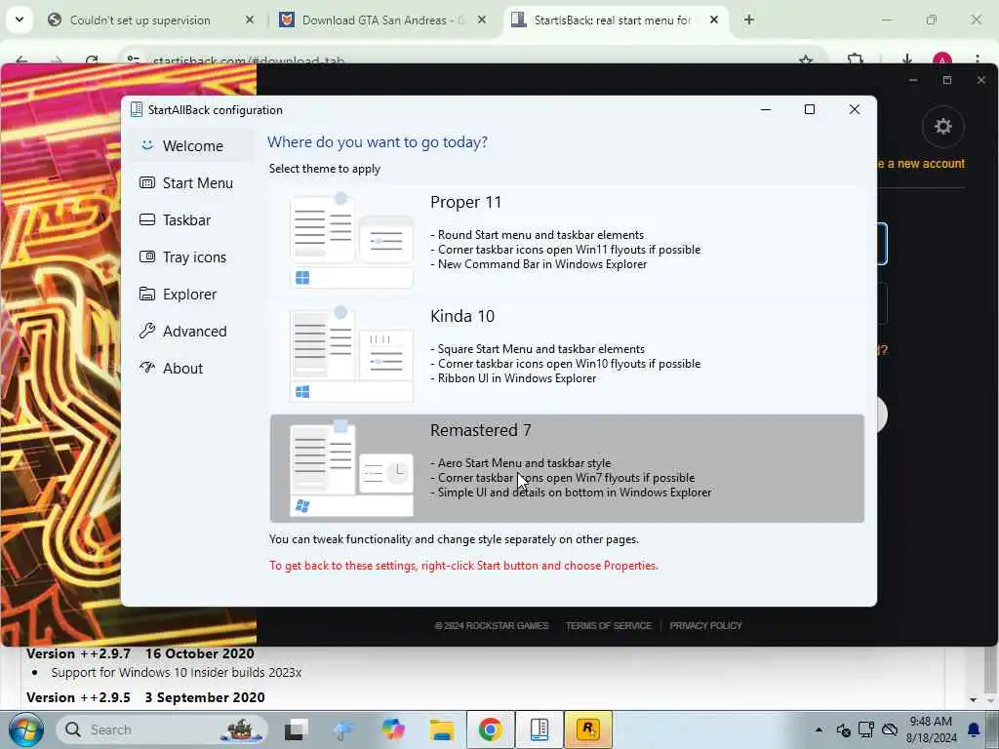This screenshot has width=999, height=749.
Task: Click "Version ++2.9.7 16 October 2020" text
Action: (140, 653)
